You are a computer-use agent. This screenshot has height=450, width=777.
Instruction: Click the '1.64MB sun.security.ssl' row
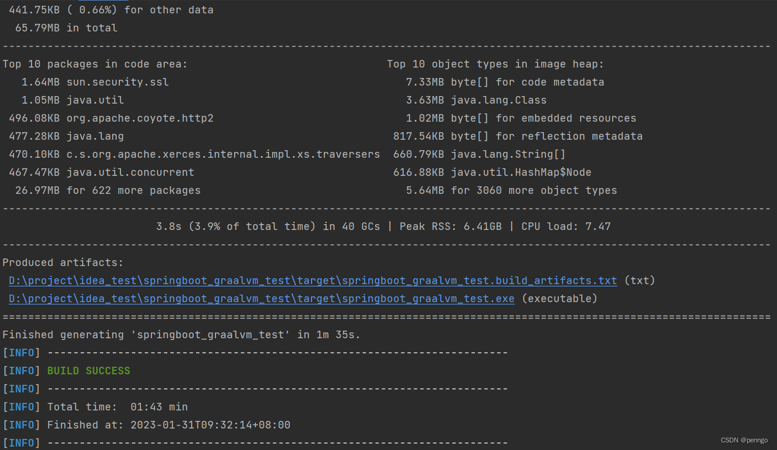point(95,82)
